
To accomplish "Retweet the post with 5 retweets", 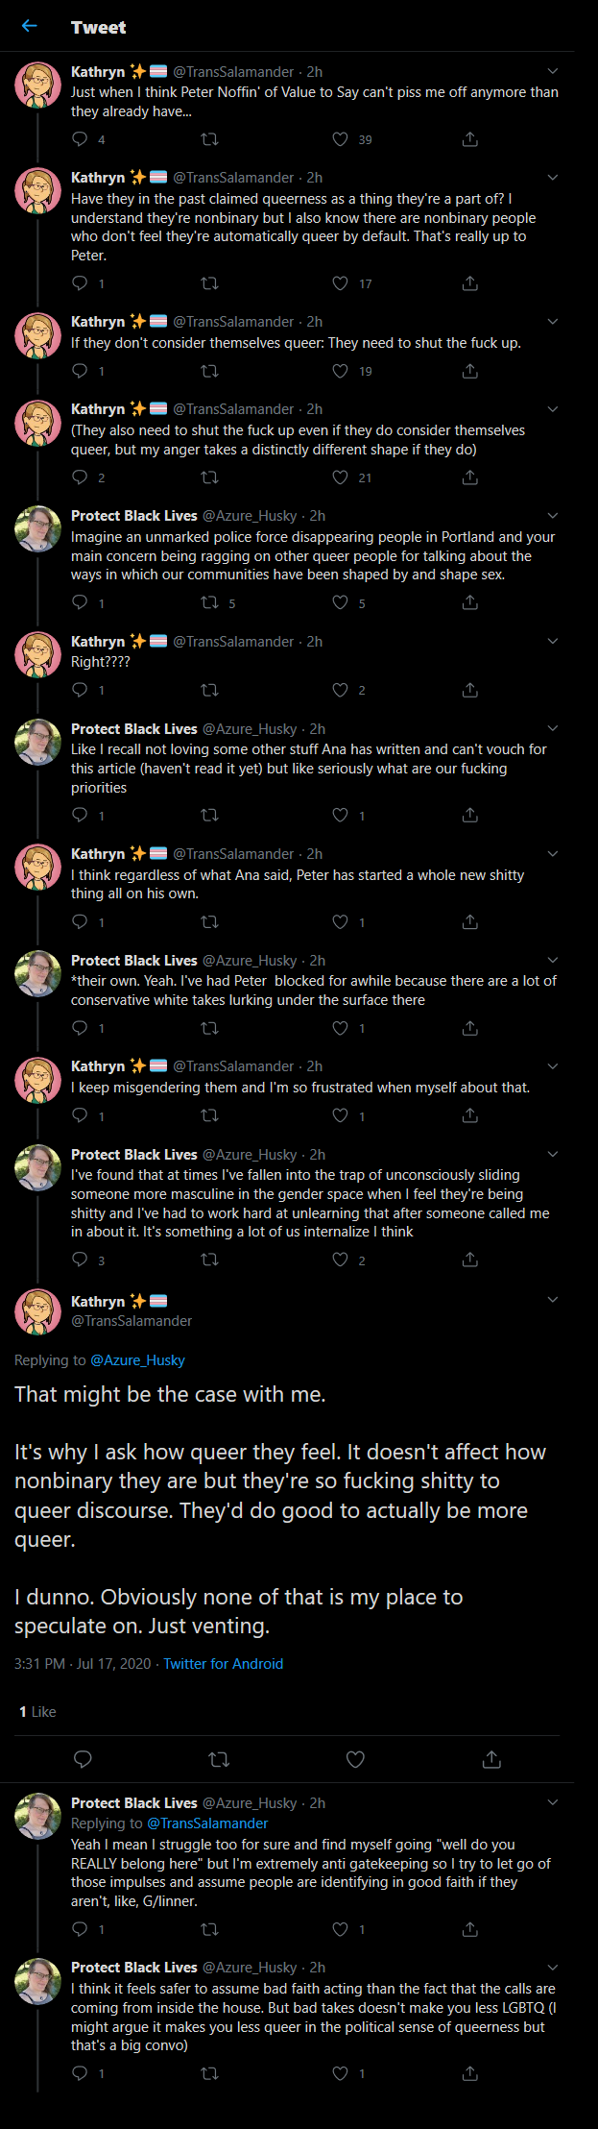I will (x=209, y=602).
